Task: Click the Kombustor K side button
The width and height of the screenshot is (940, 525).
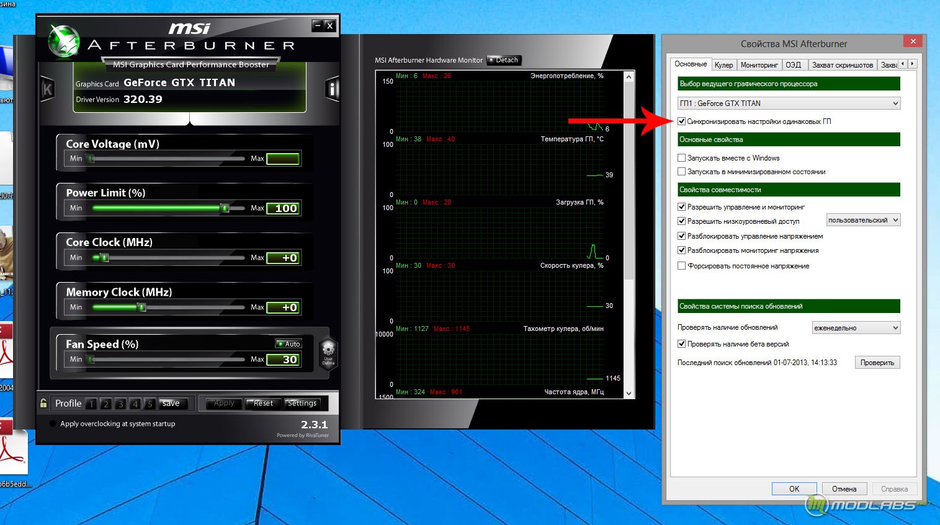Action: (47, 90)
